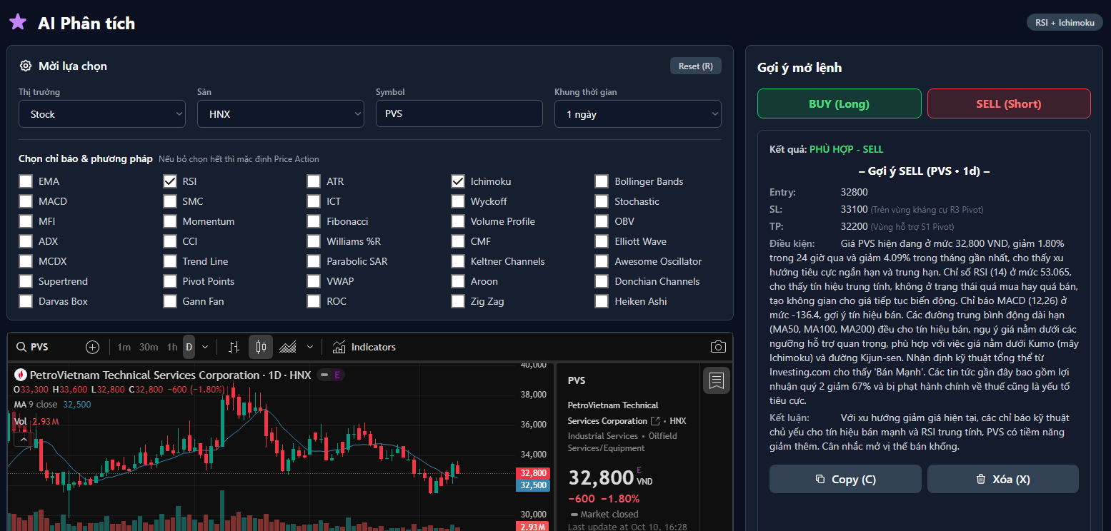1111x531 pixels.
Task: Enable the MACD checkbox
Action: (x=26, y=201)
